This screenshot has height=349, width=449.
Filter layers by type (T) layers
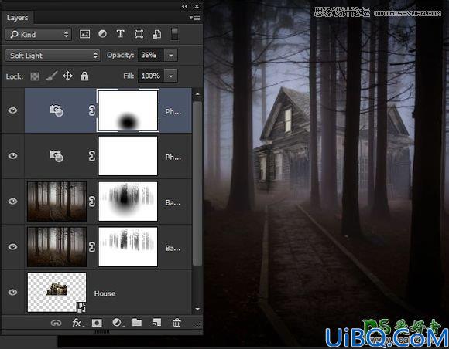(121, 34)
